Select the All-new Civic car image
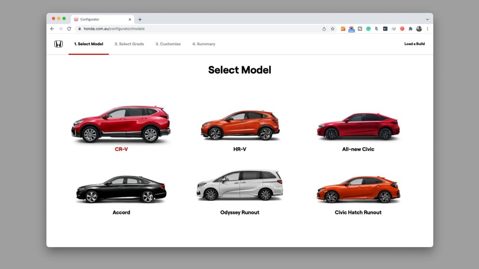Viewport: 479px width, 269px height. click(x=358, y=126)
